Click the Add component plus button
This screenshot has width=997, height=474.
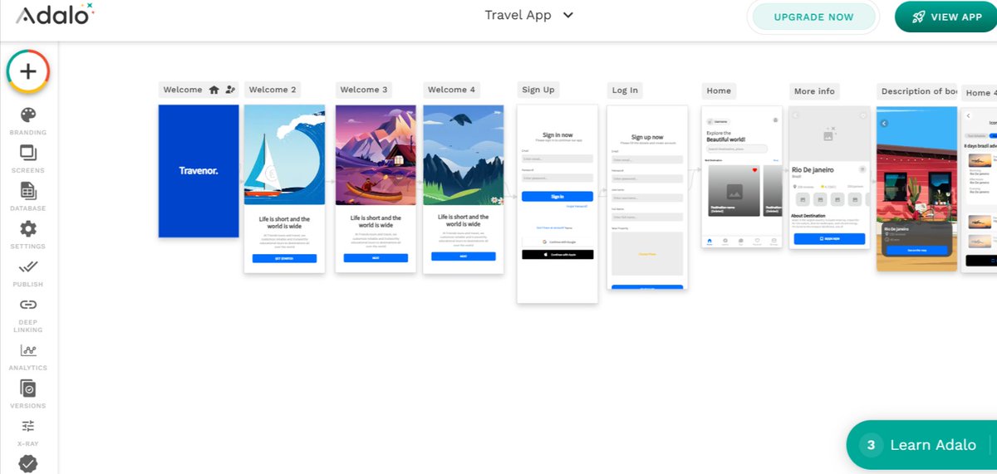point(28,71)
